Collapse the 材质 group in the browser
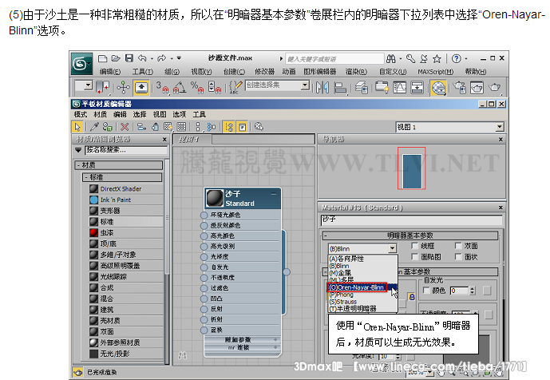This screenshot has width=550, height=380. (x=77, y=165)
